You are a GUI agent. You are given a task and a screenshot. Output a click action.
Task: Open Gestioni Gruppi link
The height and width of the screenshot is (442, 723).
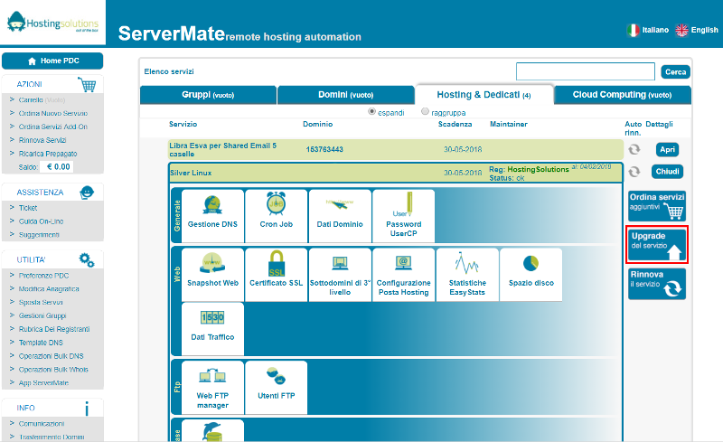[42, 315]
